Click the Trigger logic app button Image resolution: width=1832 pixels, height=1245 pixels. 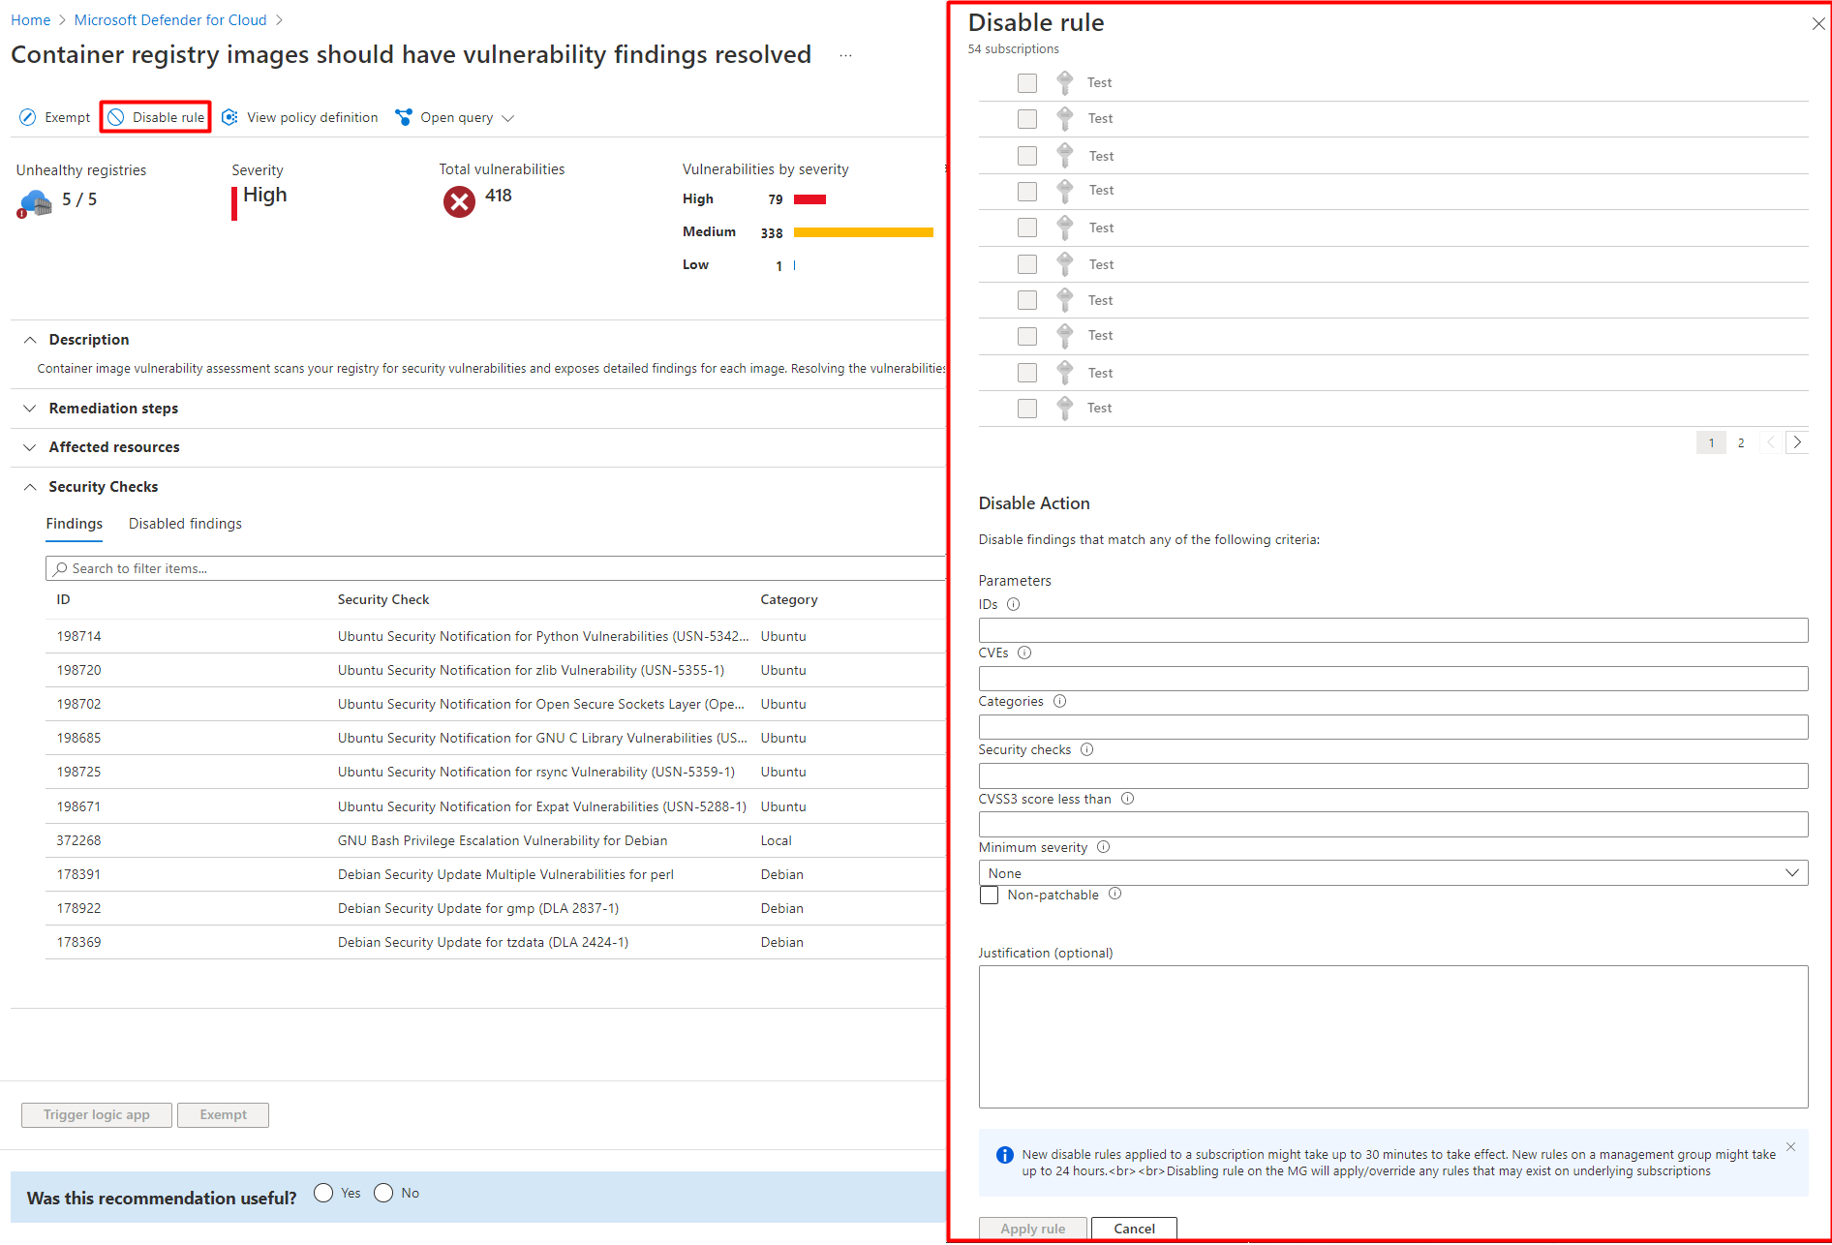tap(96, 1114)
